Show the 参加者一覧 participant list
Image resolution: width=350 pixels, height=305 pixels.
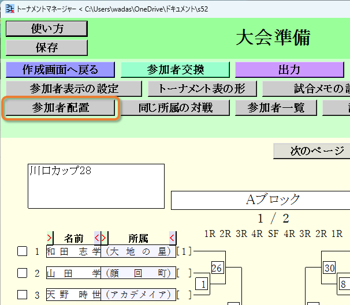tap(276, 108)
